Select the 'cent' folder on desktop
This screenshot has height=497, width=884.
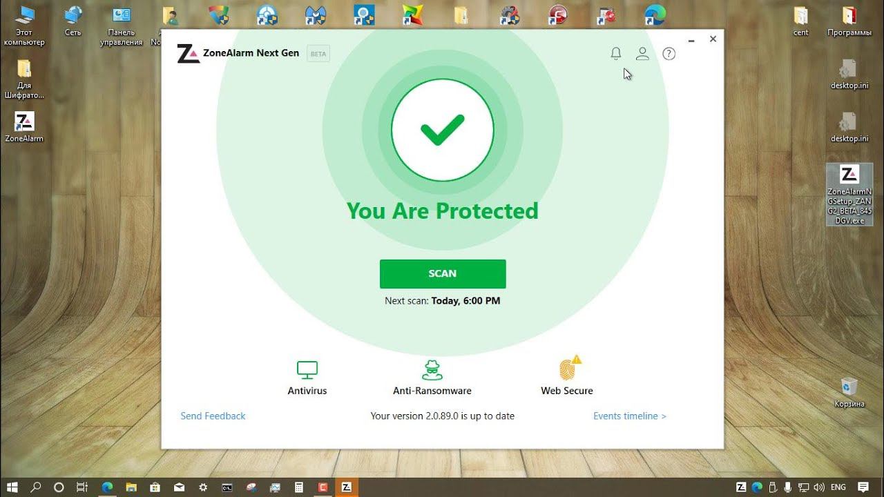(x=801, y=21)
